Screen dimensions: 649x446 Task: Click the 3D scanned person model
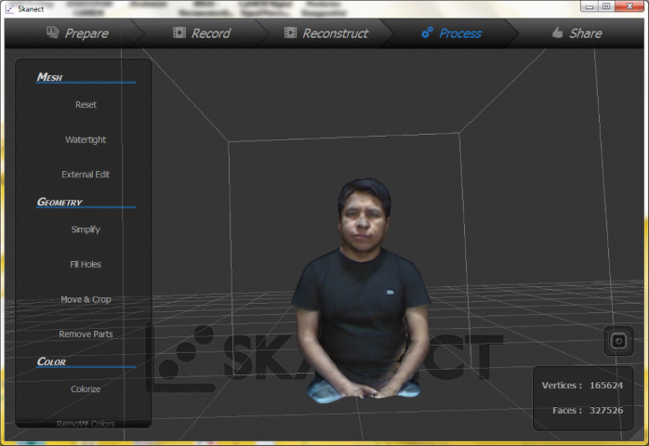click(x=361, y=292)
